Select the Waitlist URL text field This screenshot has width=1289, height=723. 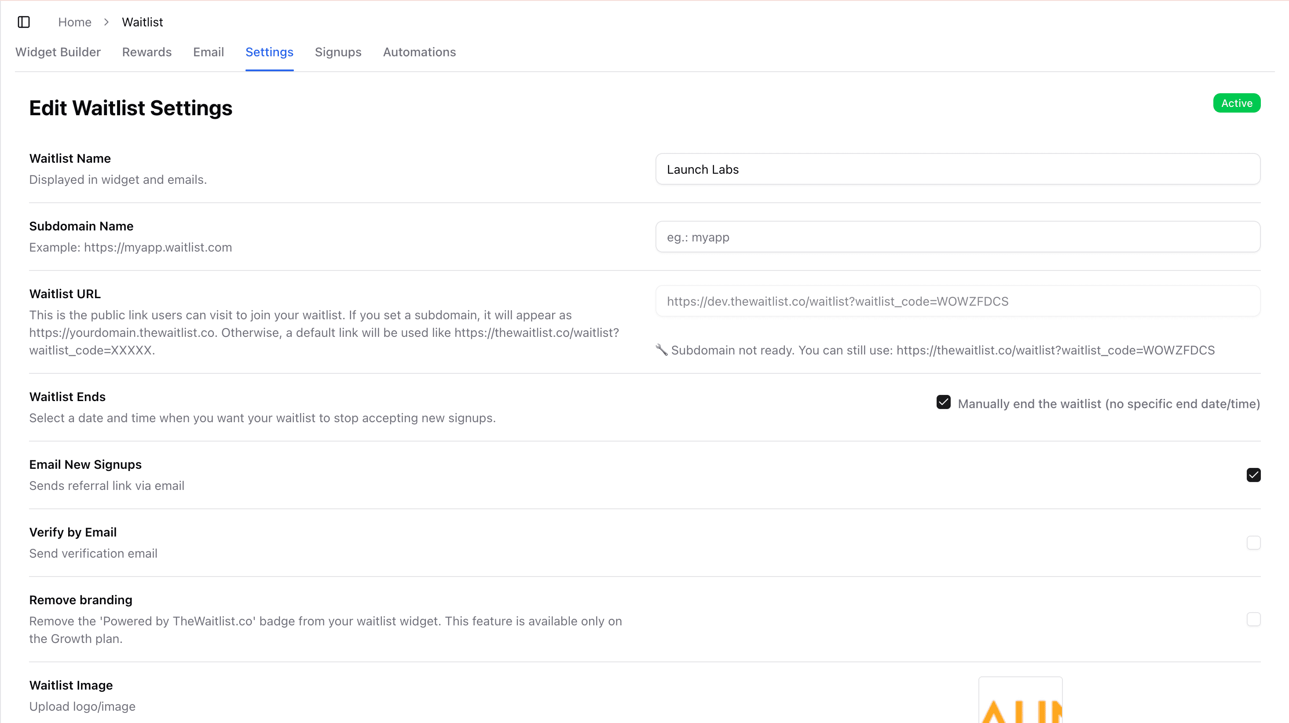click(957, 301)
